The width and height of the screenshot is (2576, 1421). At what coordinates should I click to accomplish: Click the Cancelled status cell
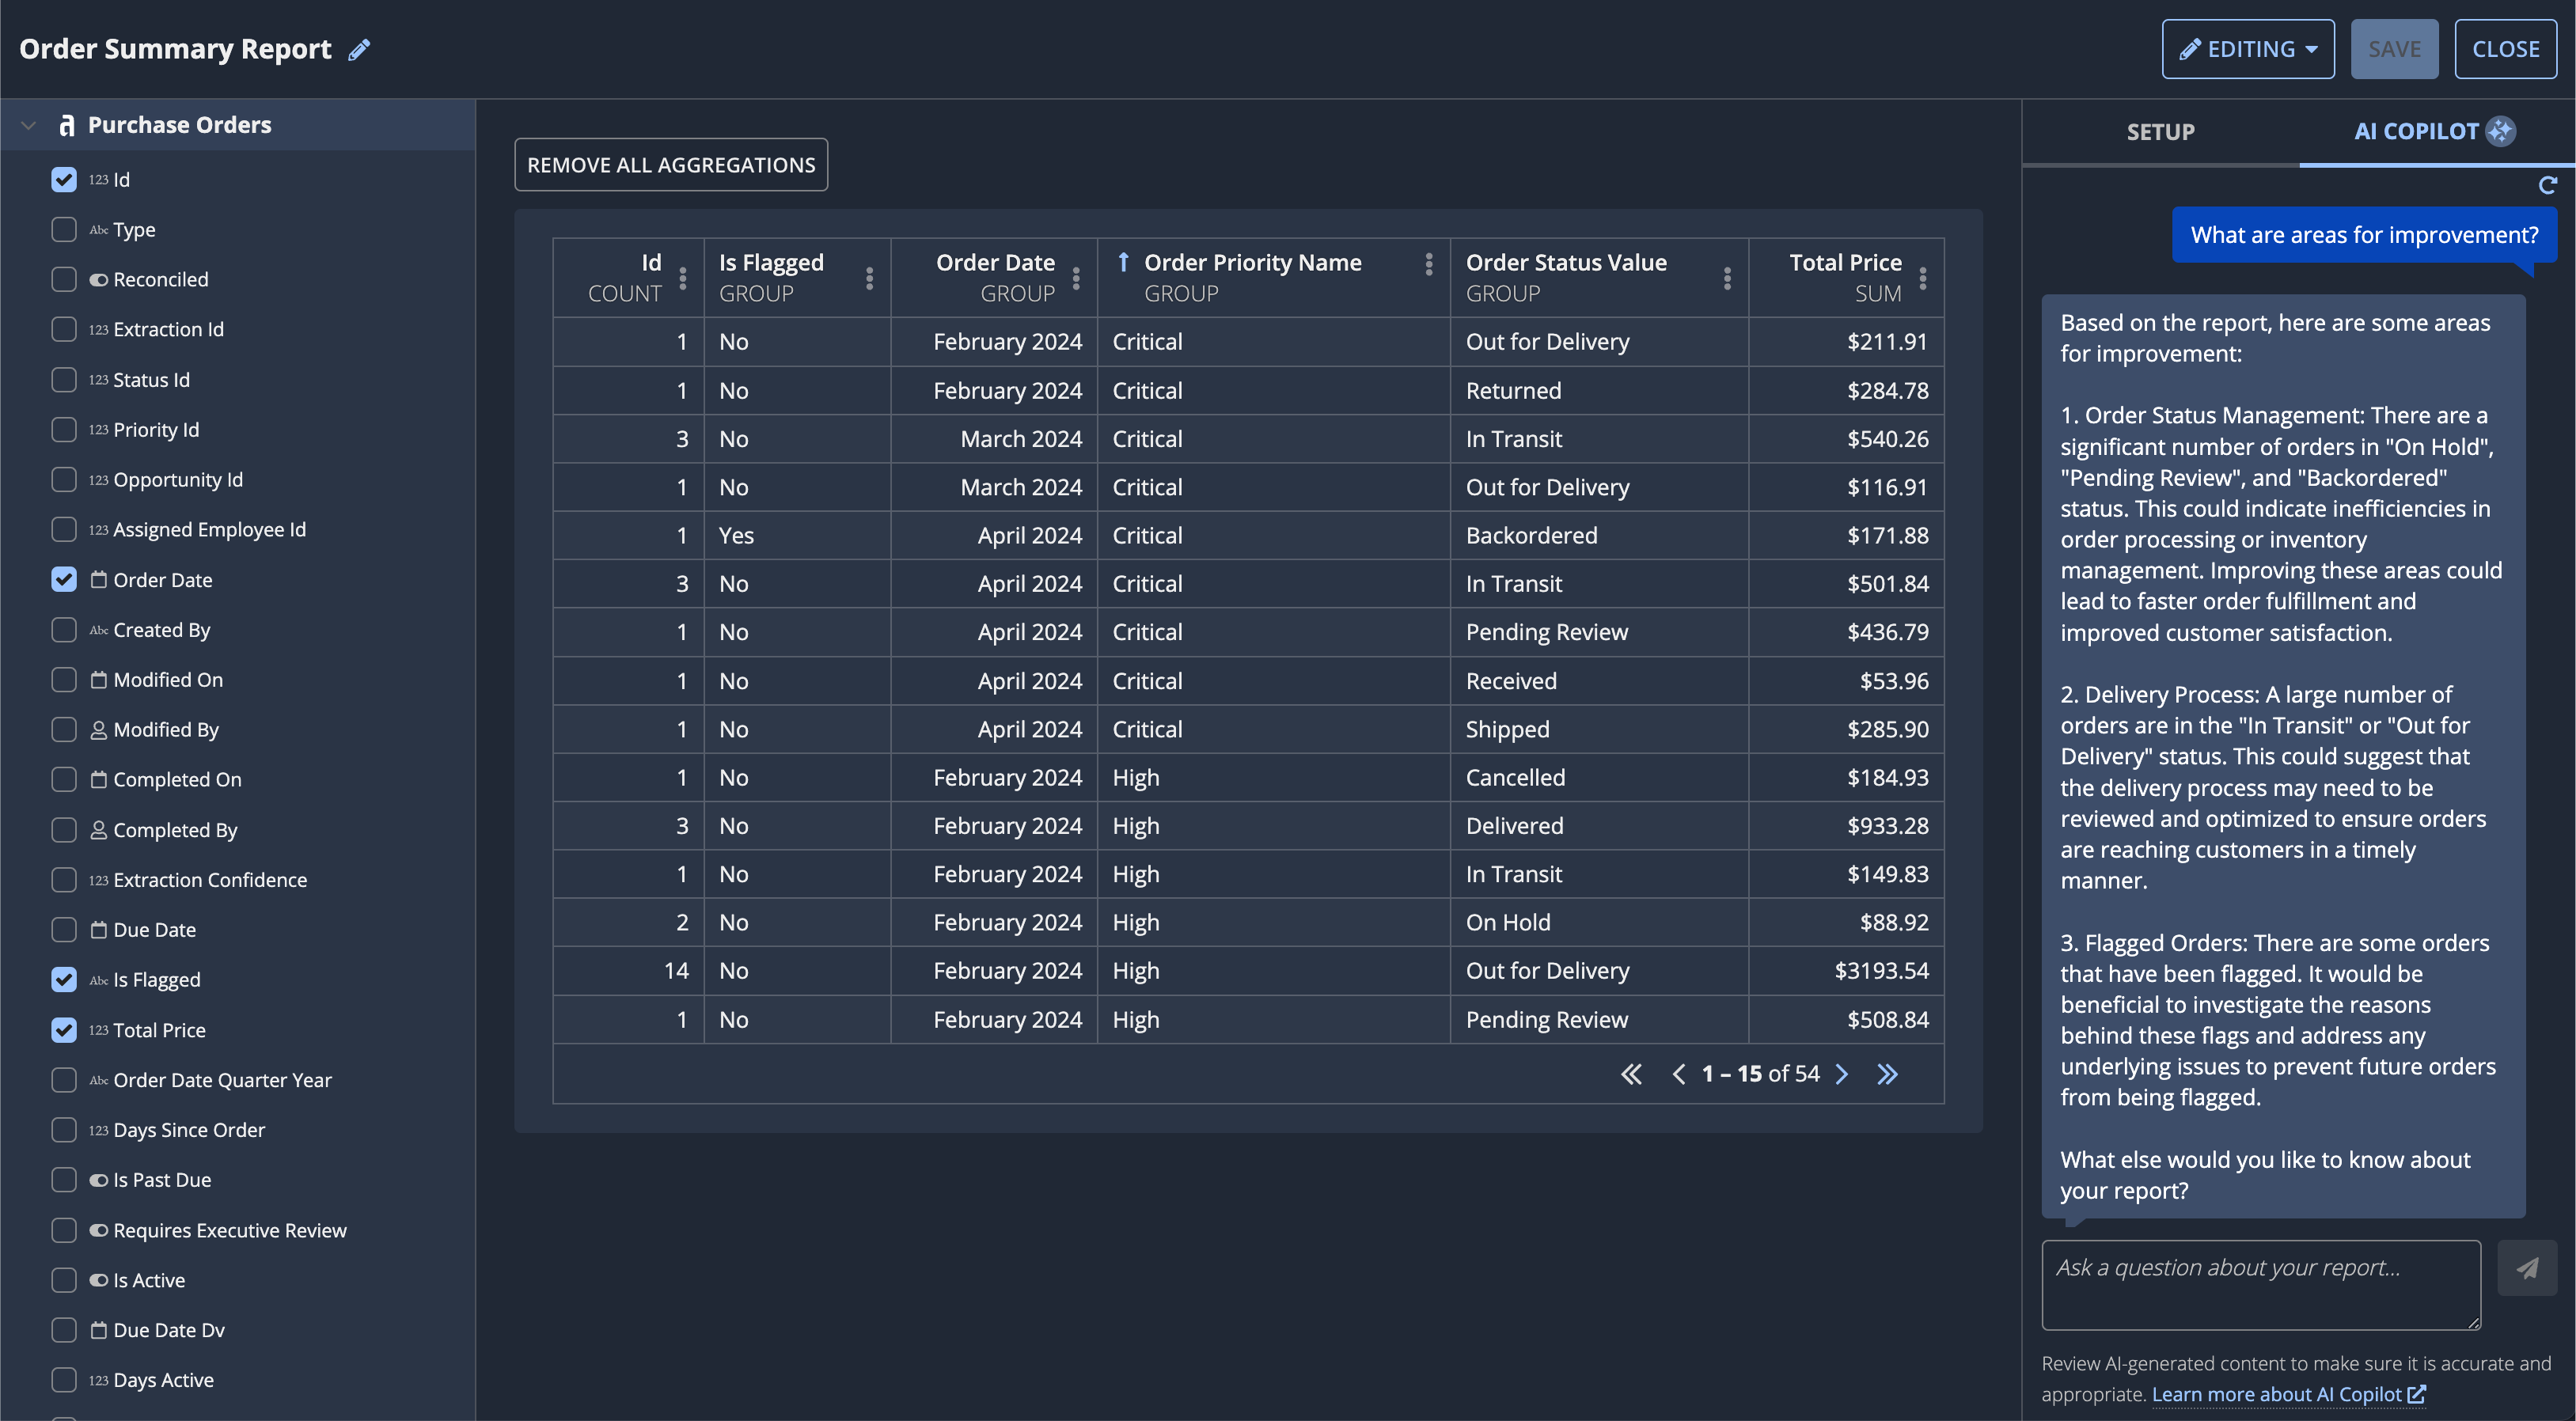1599,778
